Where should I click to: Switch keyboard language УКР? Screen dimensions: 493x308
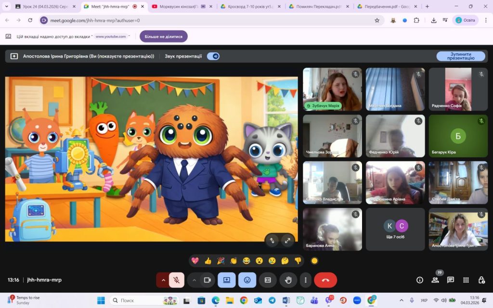pyautogui.click(x=424, y=300)
